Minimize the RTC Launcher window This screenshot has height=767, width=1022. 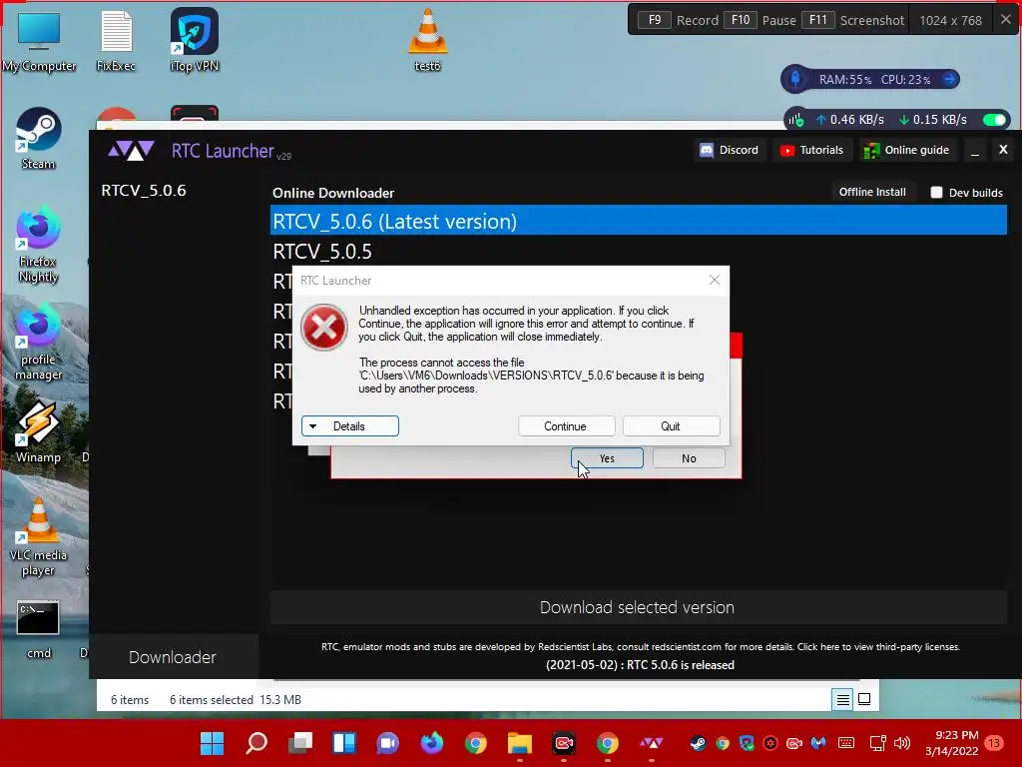(975, 151)
